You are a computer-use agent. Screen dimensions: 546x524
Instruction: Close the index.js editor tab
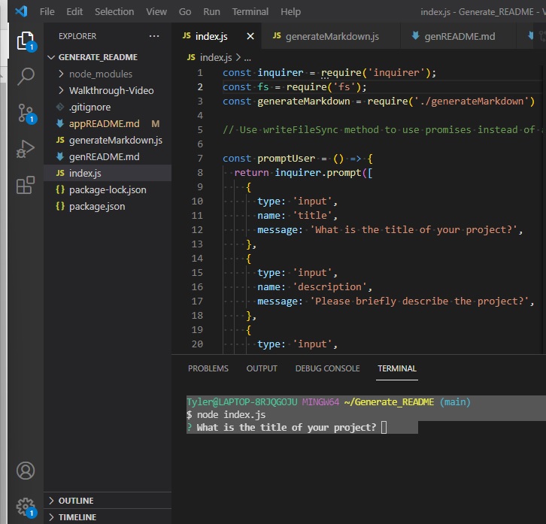(250, 36)
